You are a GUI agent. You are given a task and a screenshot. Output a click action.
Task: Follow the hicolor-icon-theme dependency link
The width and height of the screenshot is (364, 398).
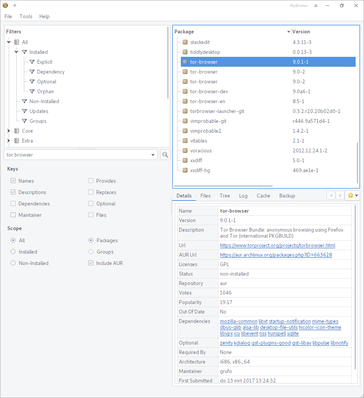320,327
